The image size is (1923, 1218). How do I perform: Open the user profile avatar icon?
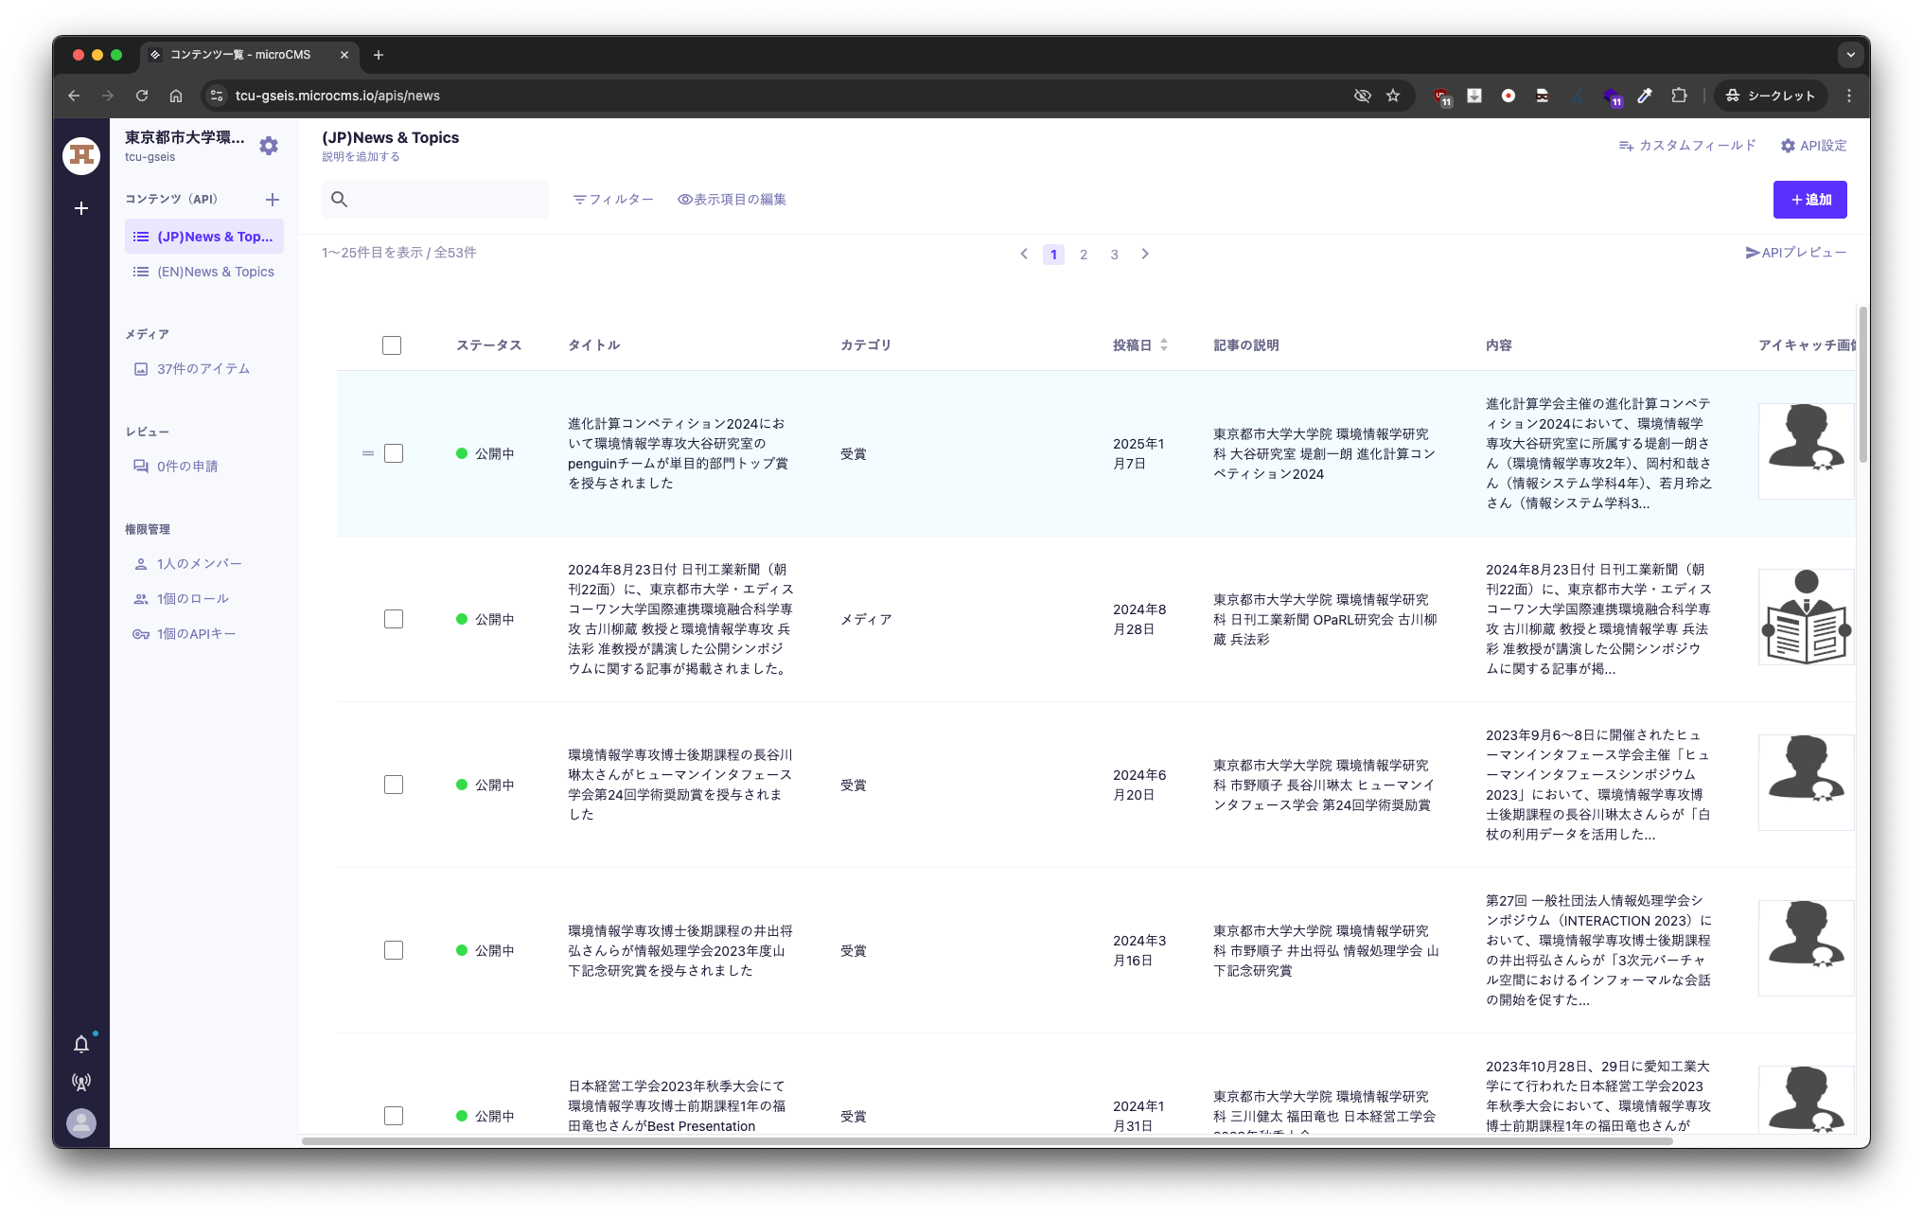pyautogui.click(x=81, y=1123)
